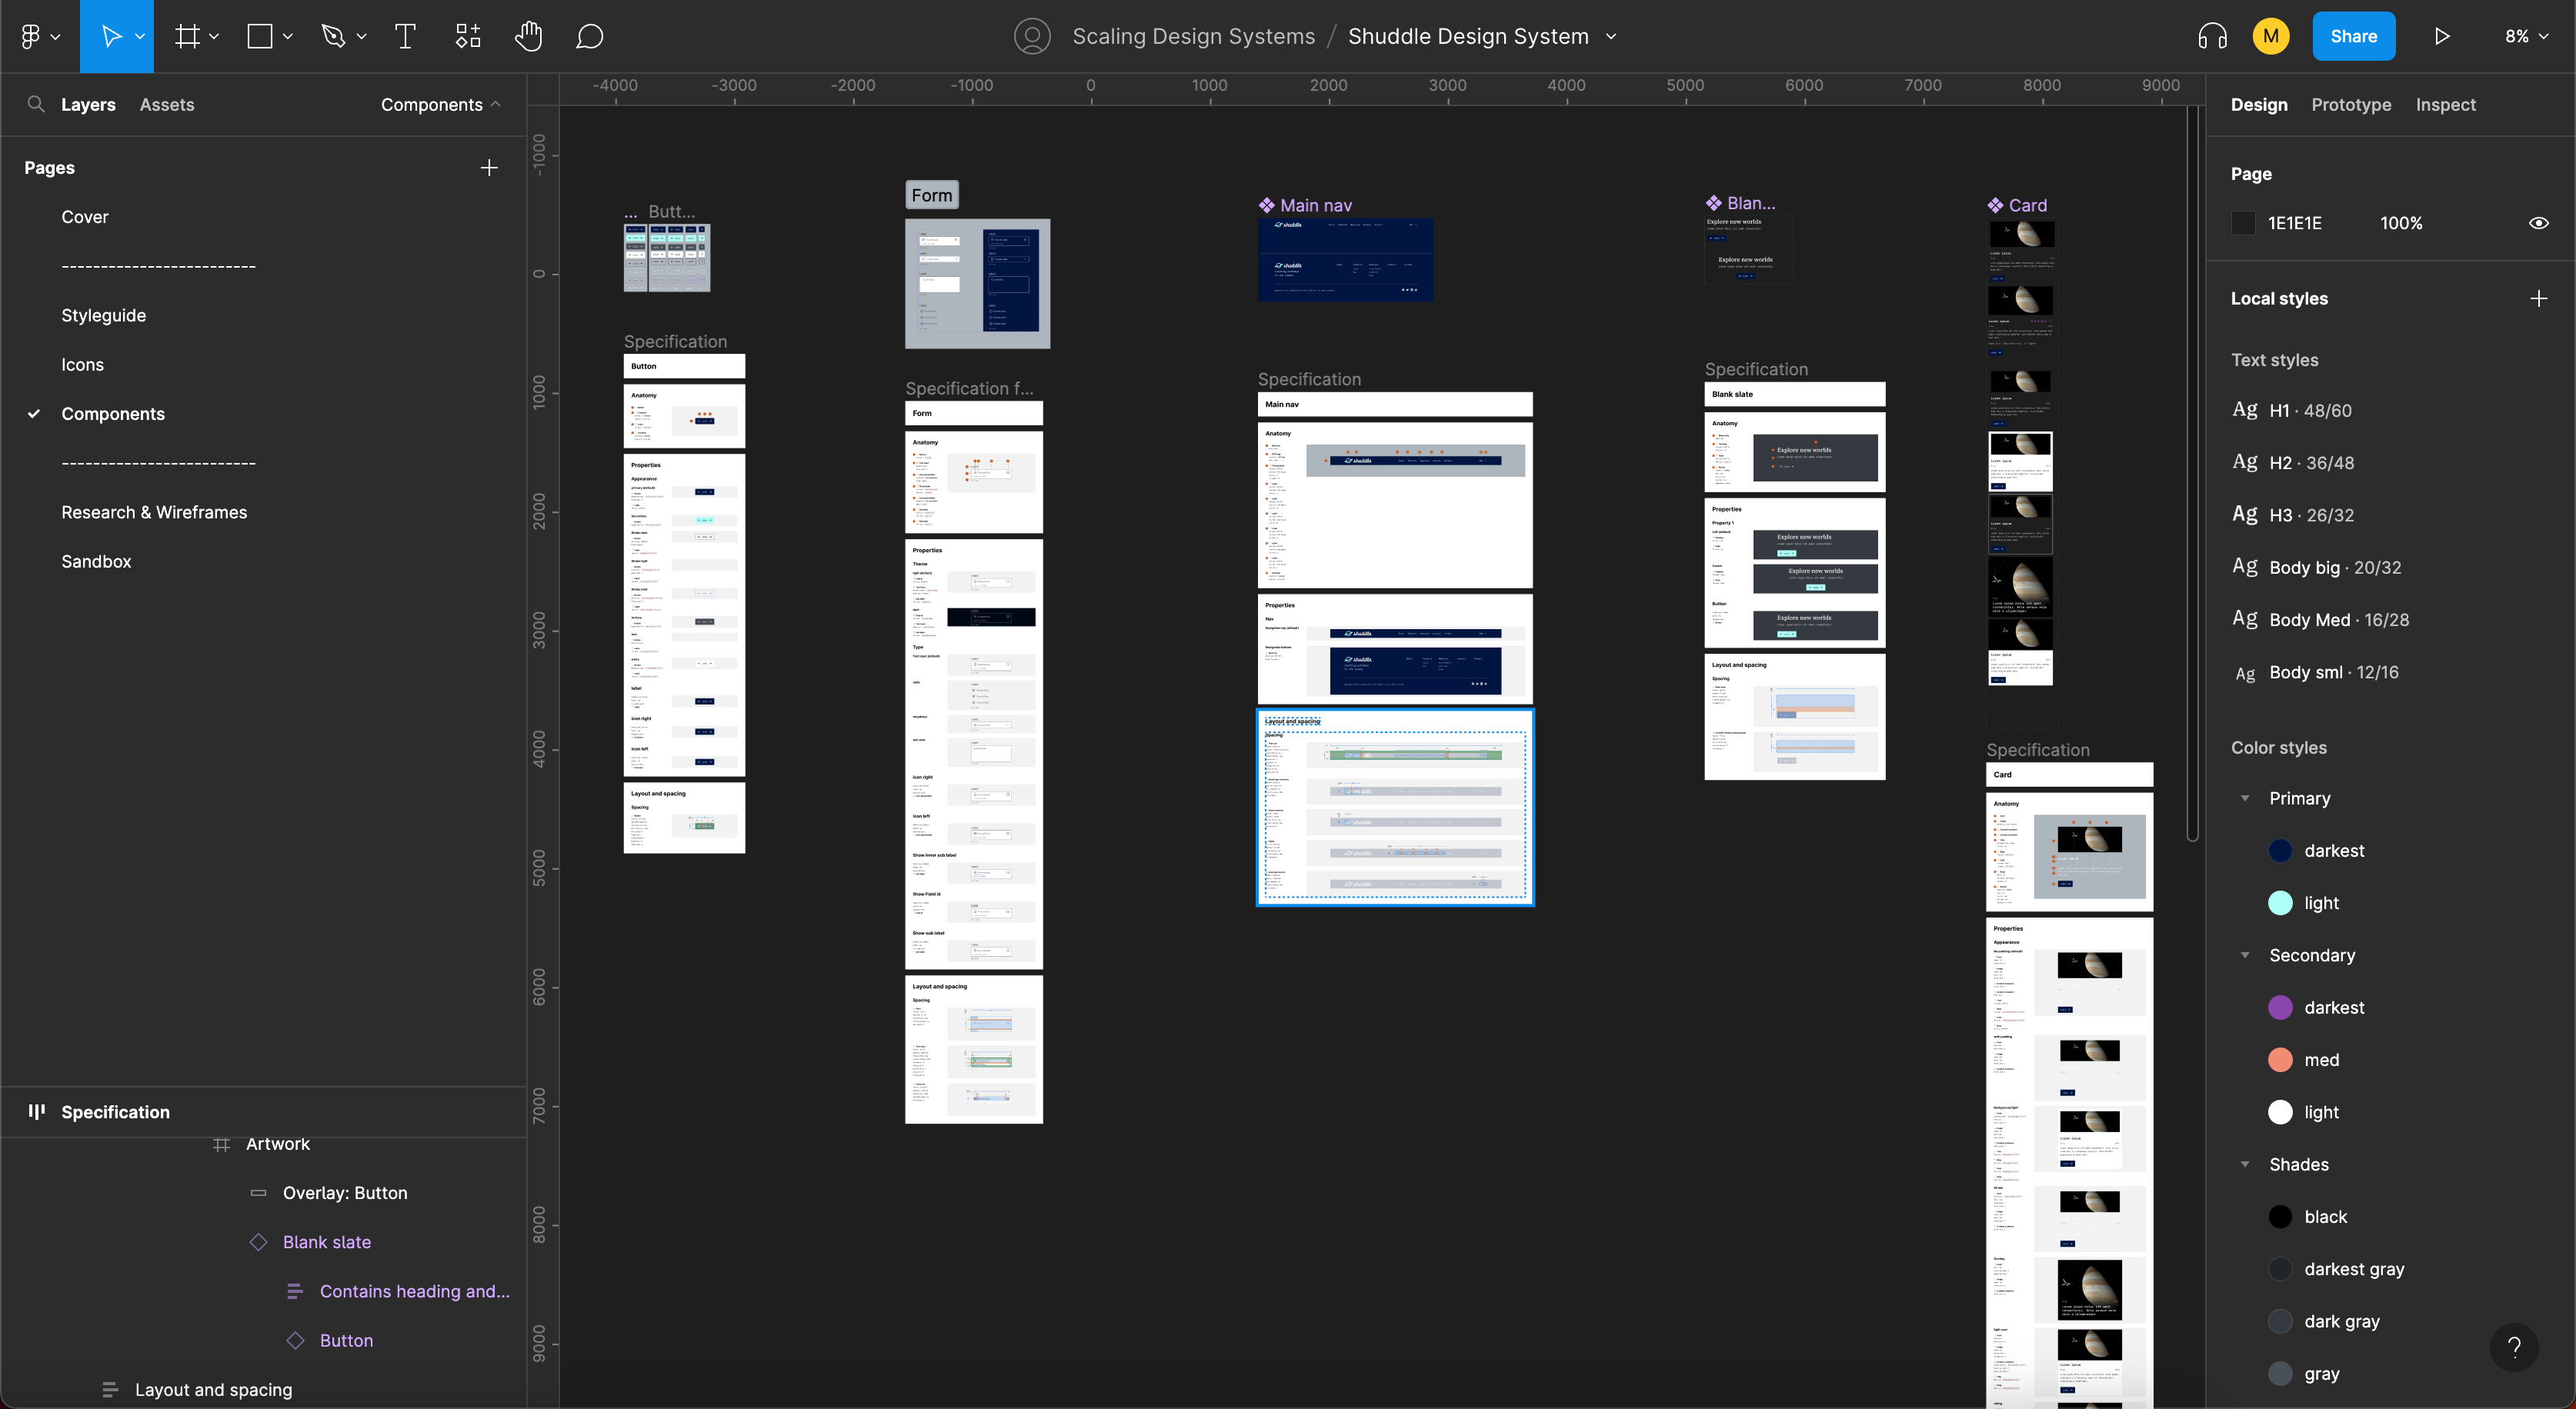Click the Share button
Screen dimensions: 2576x1409
(x=2353, y=37)
